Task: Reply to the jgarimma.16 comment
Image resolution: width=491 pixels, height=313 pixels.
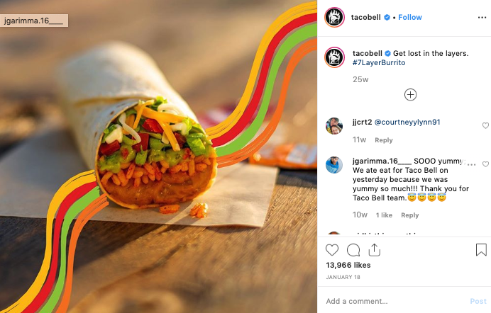Action: 410,215
